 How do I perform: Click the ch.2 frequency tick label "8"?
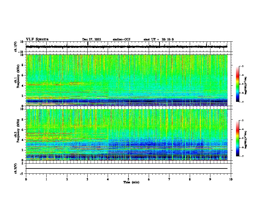click(23, 120)
